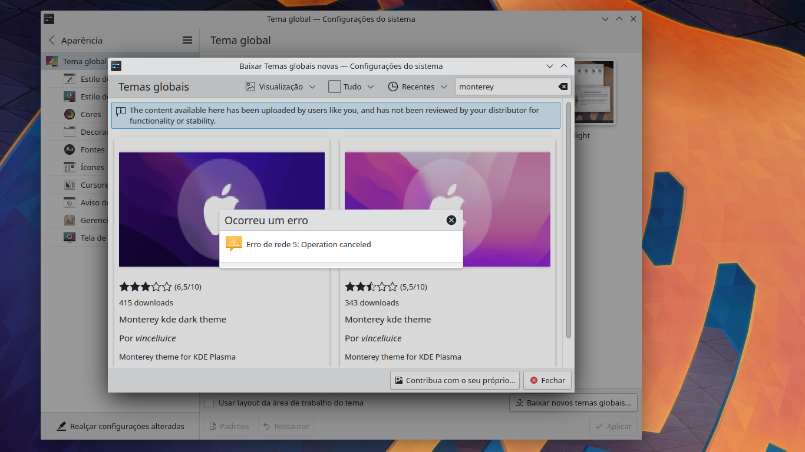Click the 'Decora...' window decorations icon
Viewport: 805px width, 452px height.
click(x=70, y=132)
